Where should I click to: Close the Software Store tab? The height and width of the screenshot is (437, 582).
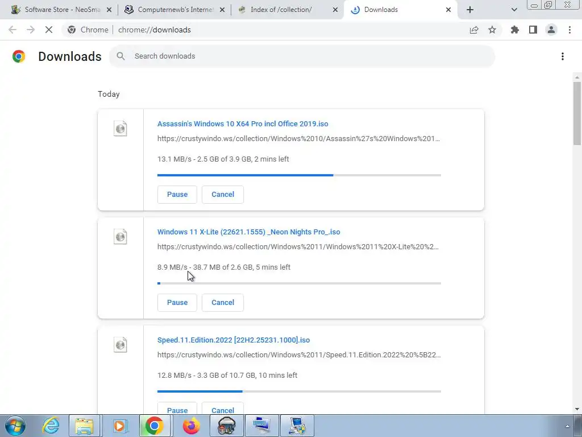coord(109,10)
